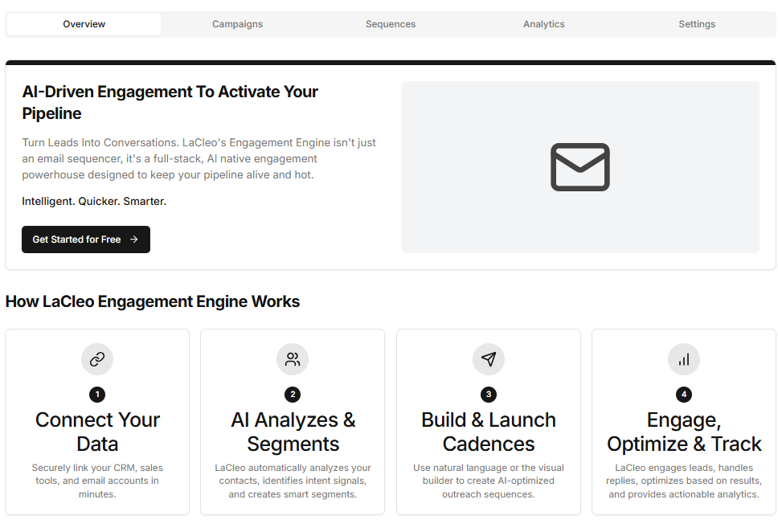The height and width of the screenshot is (520, 778).
Task: Open the Sequences tab
Action: 391,24
